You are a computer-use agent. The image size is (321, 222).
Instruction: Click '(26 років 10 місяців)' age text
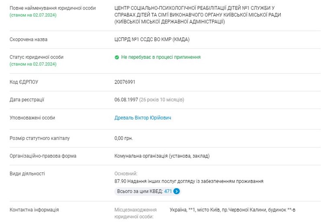coord(162,100)
